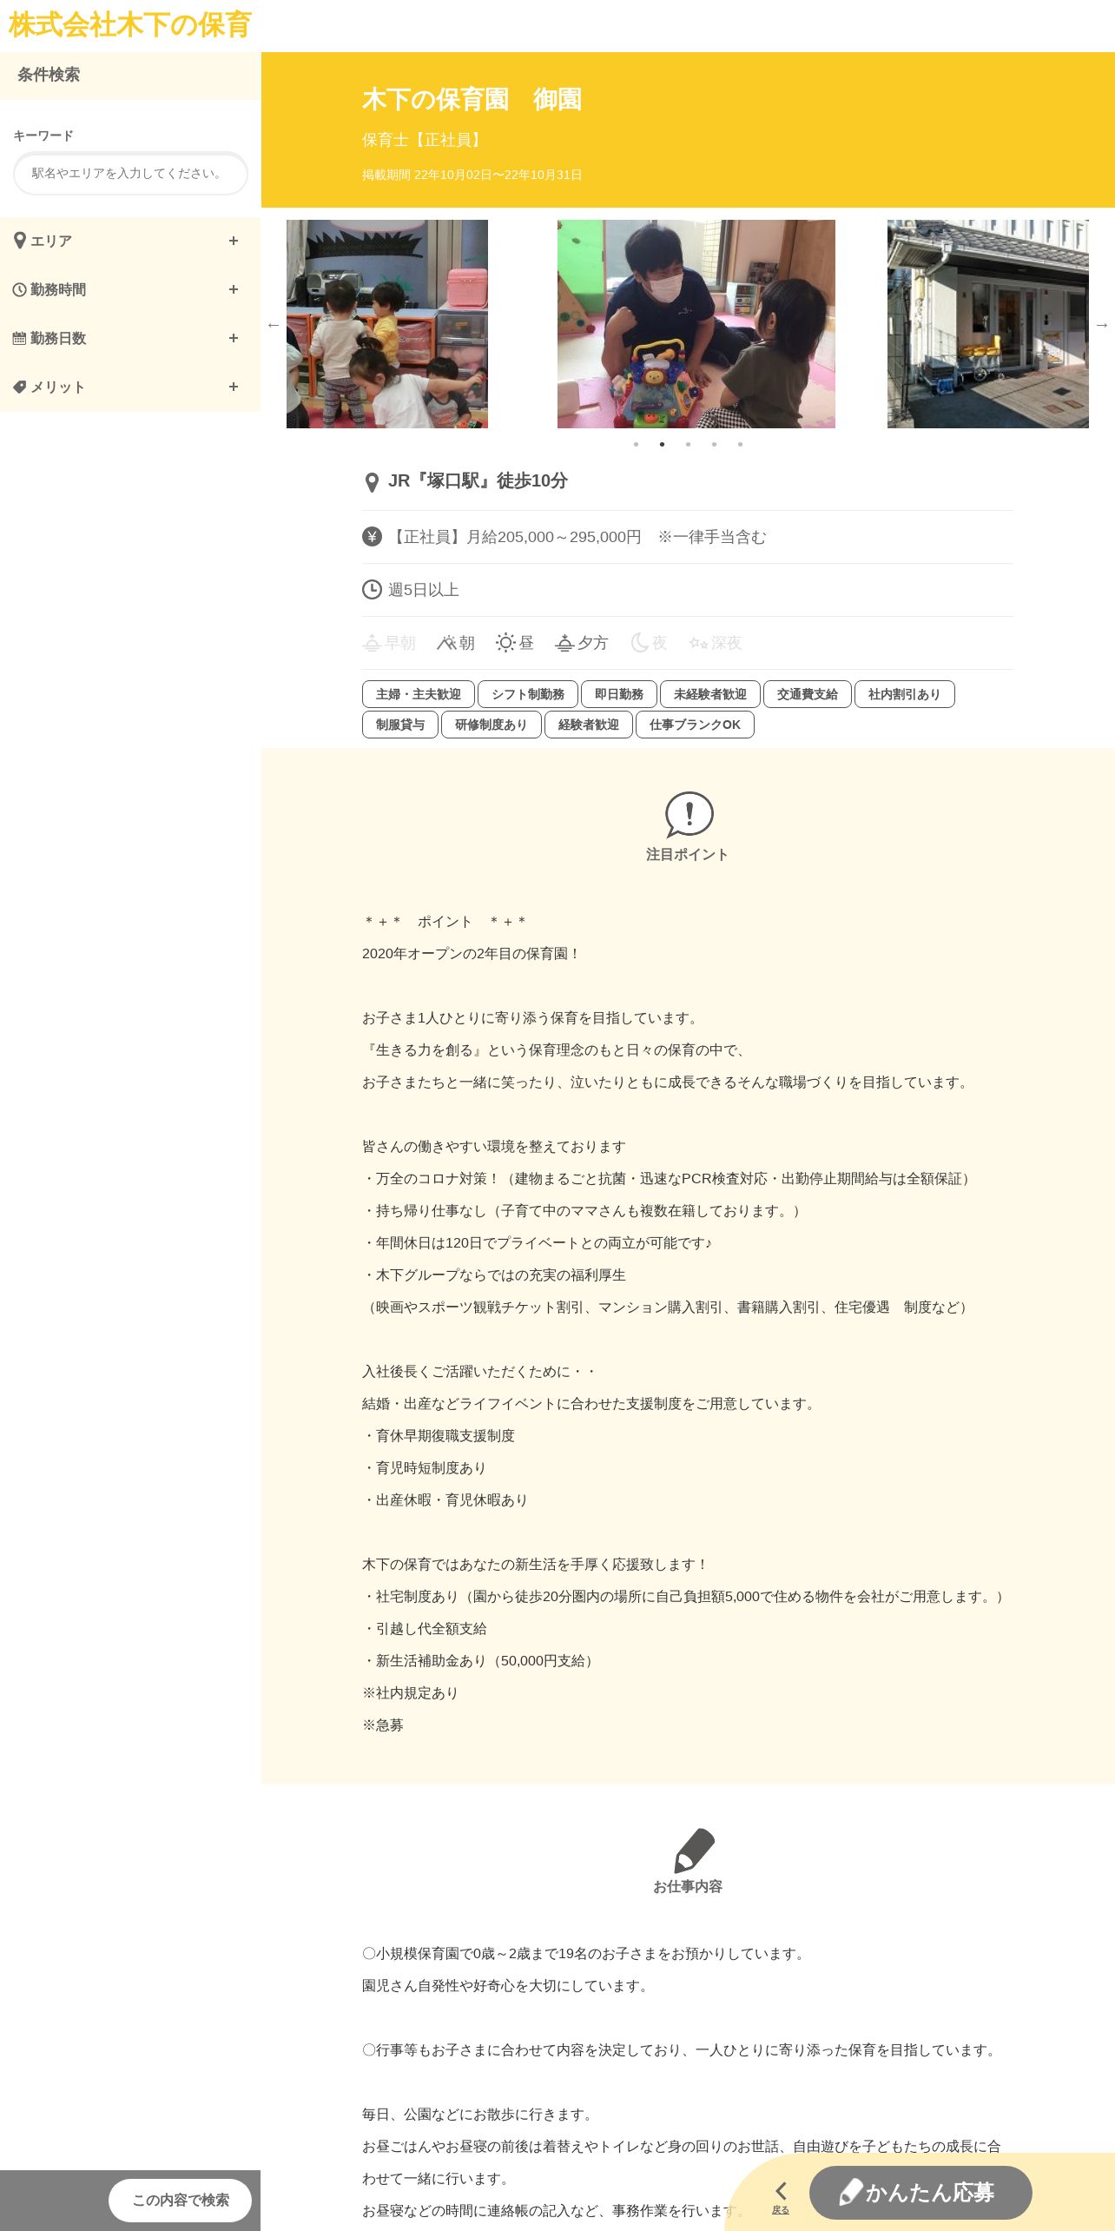The width and height of the screenshot is (1115, 2231).
Task: Select the シフト制勤務 tag
Action: coord(528,694)
